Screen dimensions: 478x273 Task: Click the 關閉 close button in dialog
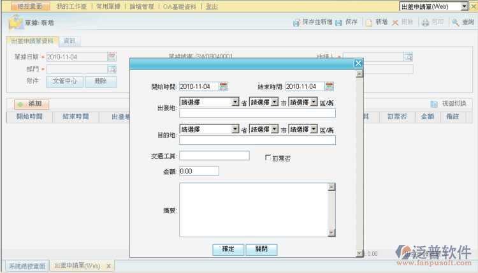[261, 249]
